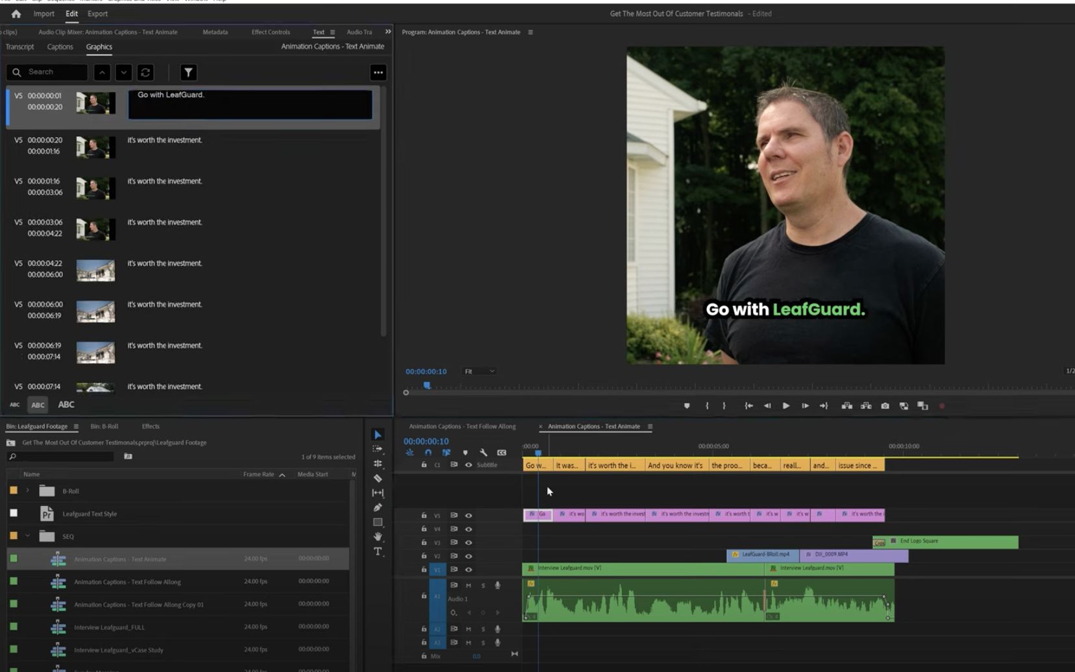Collapse the SEQ bin
1075x672 pixels.
pyautogui.click(x=27, y=536)
